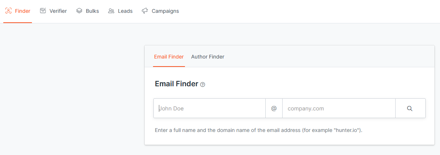Image resolution: width=440 pixels, height=155 pixels.
Task: Switch to the Author Finder tab
Action: tap(208, 57)
